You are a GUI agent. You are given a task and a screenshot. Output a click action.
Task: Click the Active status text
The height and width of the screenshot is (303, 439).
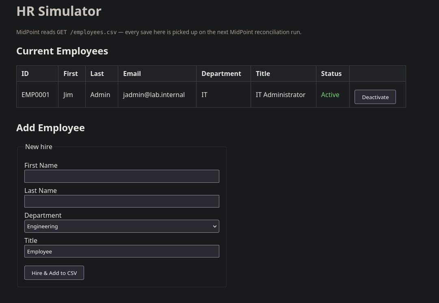330,95
